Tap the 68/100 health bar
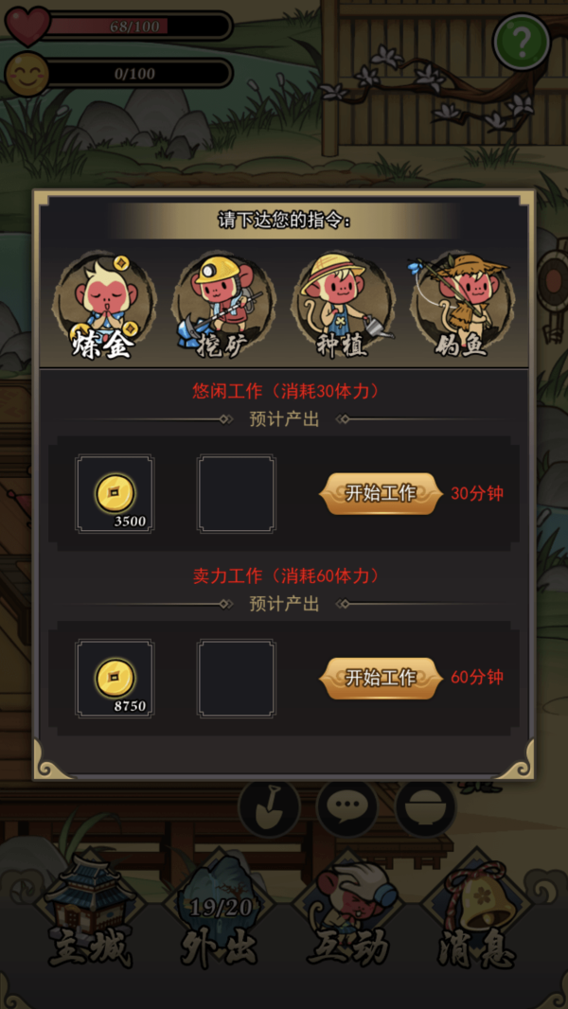568x1009 pixels. pos(136,27)
